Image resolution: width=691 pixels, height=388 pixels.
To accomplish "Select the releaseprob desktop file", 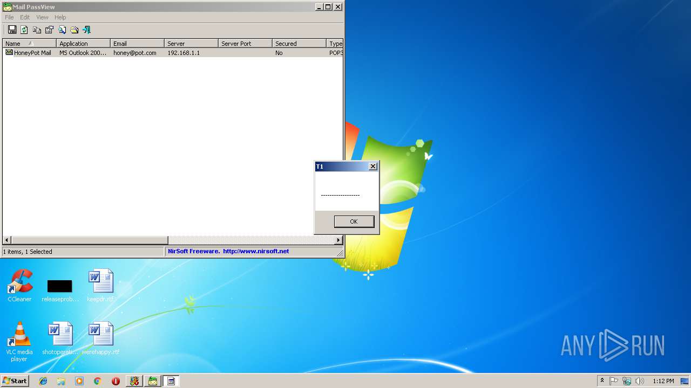I will click(x=60, y=288).
